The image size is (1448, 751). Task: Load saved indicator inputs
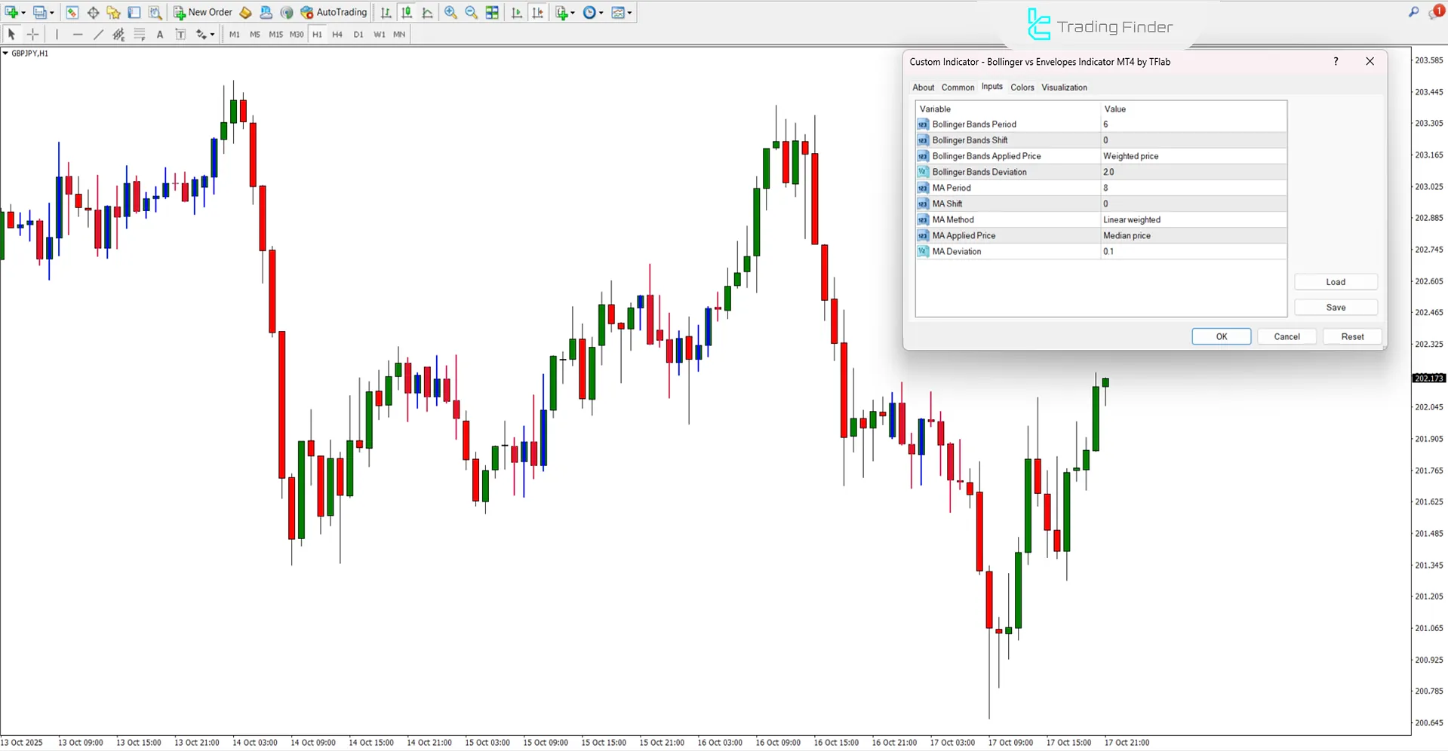(x=1335, y=281)
